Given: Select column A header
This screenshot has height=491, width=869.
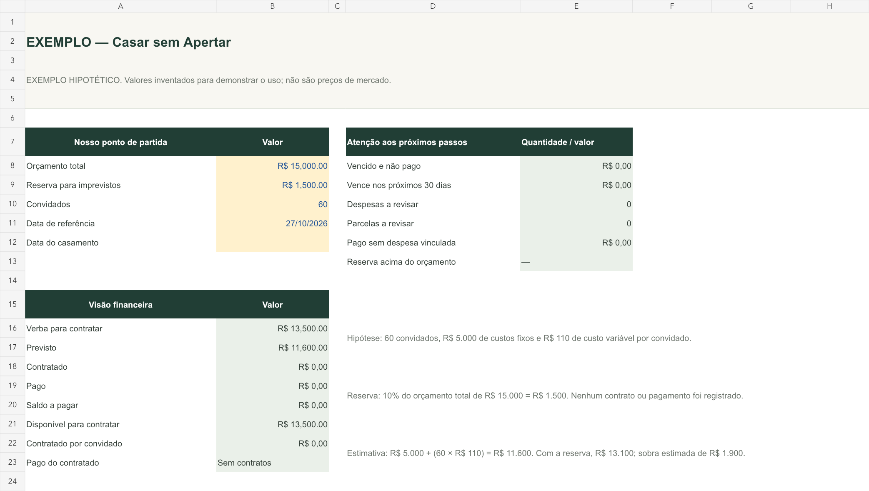Looking at the screenshot, I should (x=120, y=6).
